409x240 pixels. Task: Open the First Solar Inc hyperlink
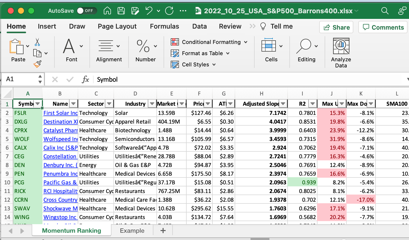(x=60, y=113)
